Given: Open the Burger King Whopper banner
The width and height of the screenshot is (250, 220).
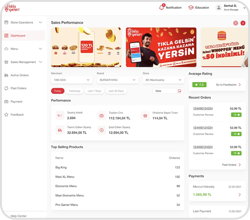Looking at the screenshot, I should click(x=224, y=47).
